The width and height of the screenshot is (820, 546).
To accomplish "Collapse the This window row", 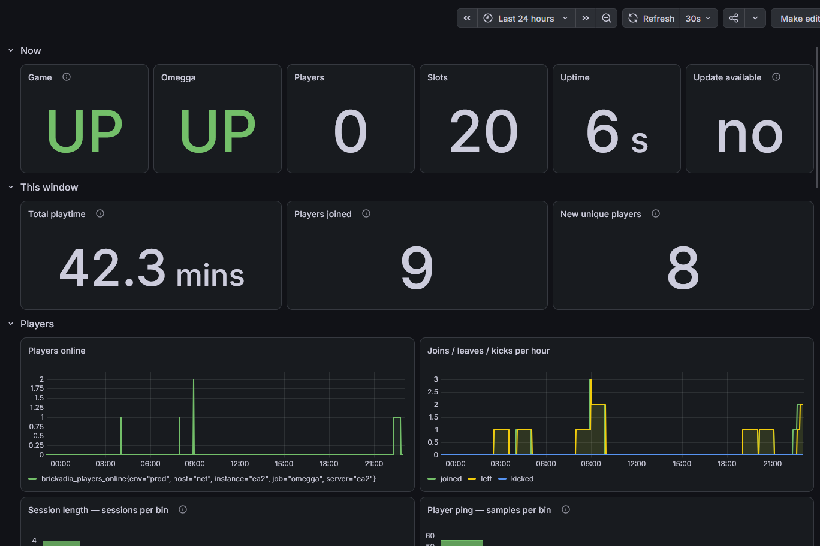I will (x=11, y=188).
